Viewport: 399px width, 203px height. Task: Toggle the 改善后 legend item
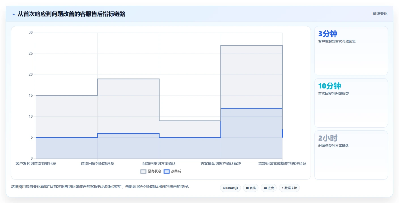pos(172,171)
